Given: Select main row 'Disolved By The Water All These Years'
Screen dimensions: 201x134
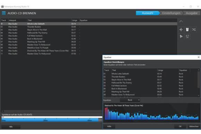Looking at the screenshot, I should (89, 51).
